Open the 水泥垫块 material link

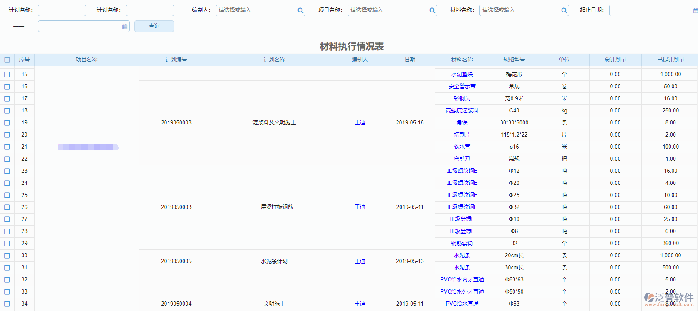pyautogui.click(x=462, y=75)
